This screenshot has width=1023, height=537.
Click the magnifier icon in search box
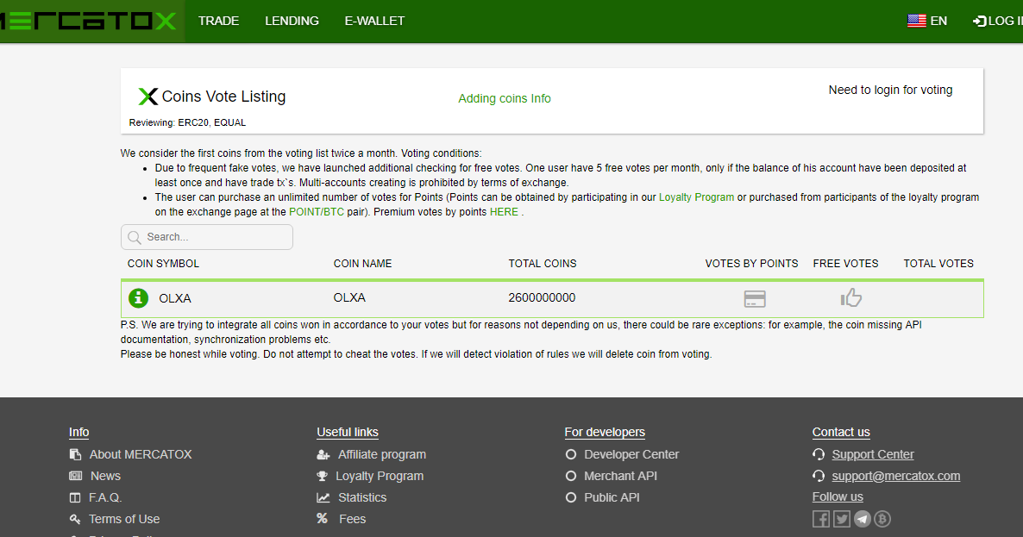(x=135, y=237)
